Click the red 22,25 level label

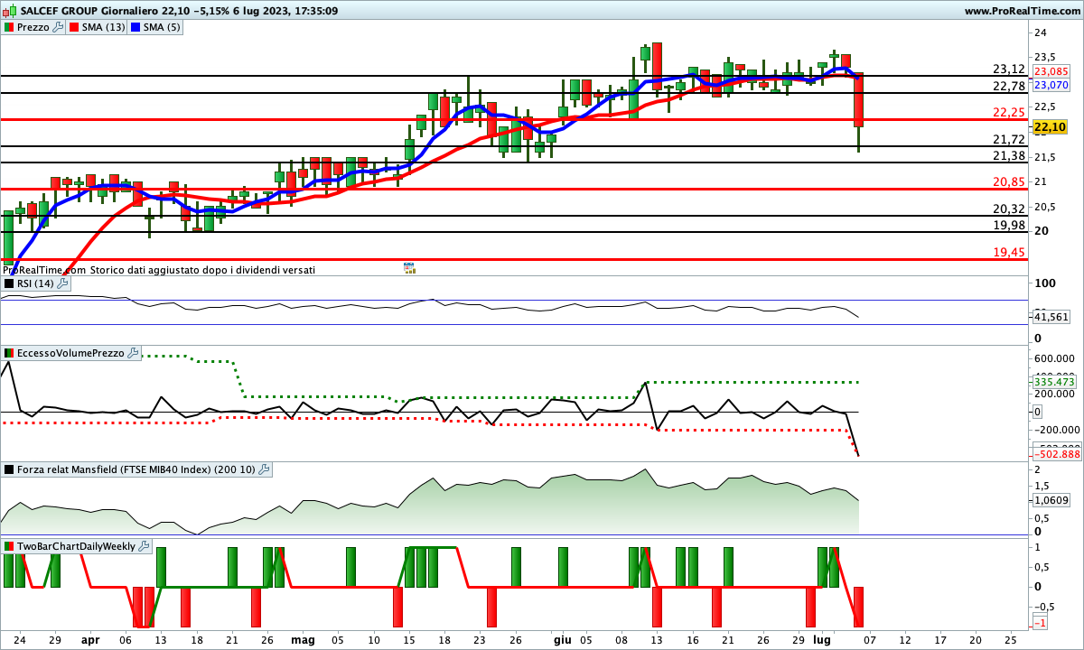coord(1009,113)
